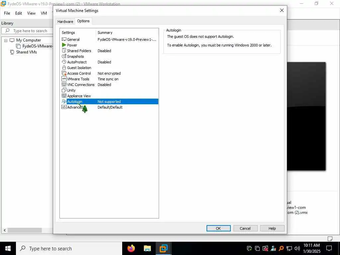340x255 pixels.
Task: Click the VNC Connections 'Disabled' summary value
Action: click(104, 85)
